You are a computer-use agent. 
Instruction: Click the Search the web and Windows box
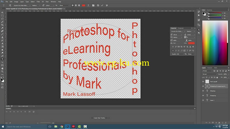26,126
